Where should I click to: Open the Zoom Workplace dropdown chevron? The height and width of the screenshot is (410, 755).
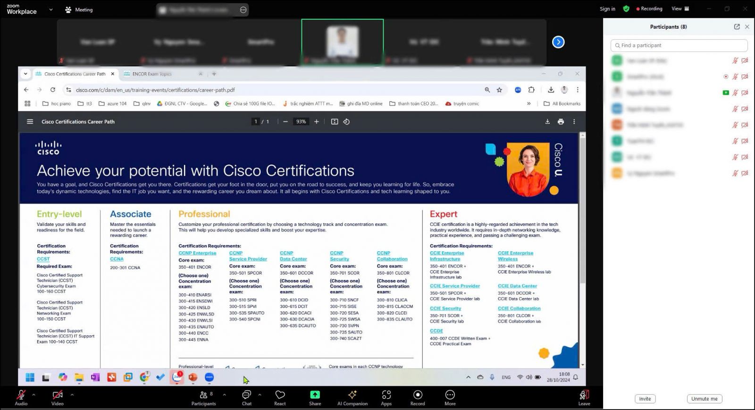point(51,9)
